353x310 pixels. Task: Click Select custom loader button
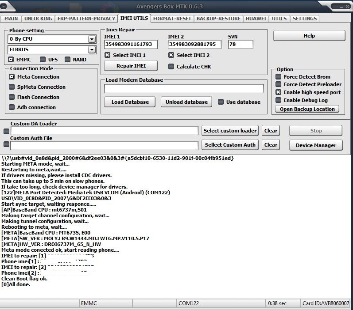tap(230, 131)
